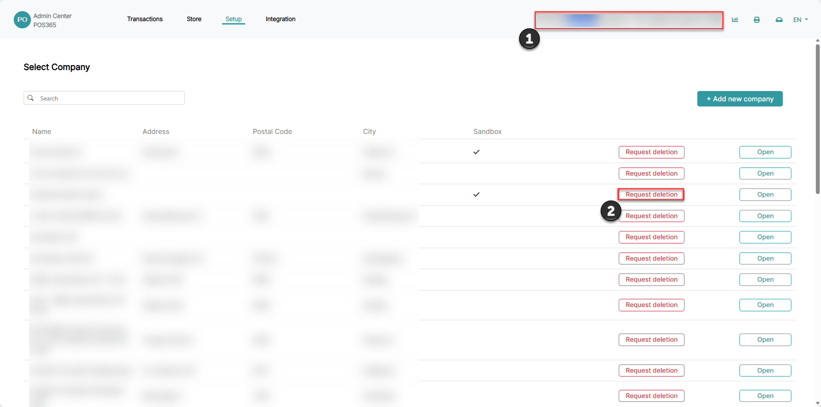Open the third company with Sandbox checkmark
The height and width of the screenshot is (407, 821).
(x=765, y=194)
